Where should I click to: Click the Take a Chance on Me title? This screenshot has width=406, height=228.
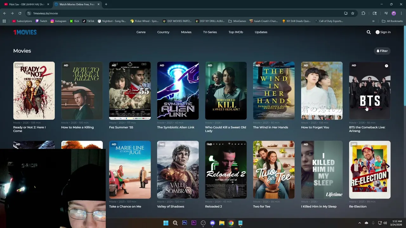coord(125,206)
